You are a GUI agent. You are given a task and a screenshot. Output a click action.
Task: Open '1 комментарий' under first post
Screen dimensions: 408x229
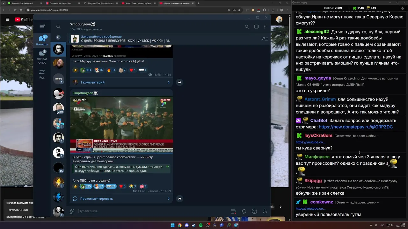[92, 82]
